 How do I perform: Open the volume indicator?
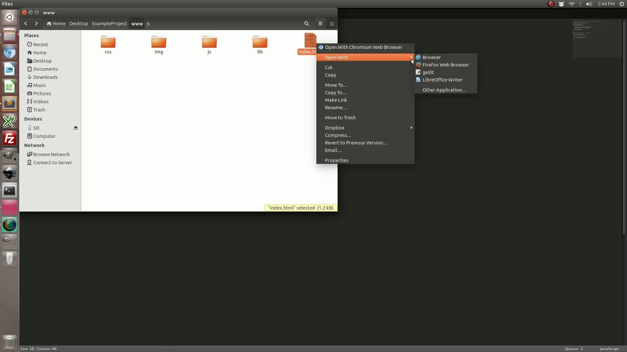[x=589, y=4]
